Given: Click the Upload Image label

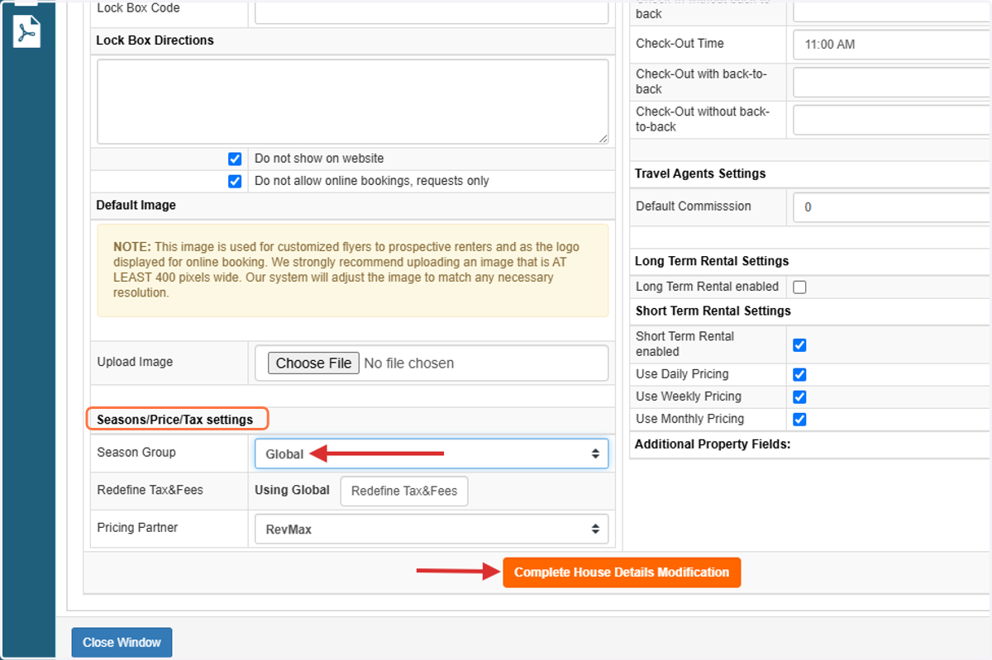Looking at the screenshot, I should point(135,362).
